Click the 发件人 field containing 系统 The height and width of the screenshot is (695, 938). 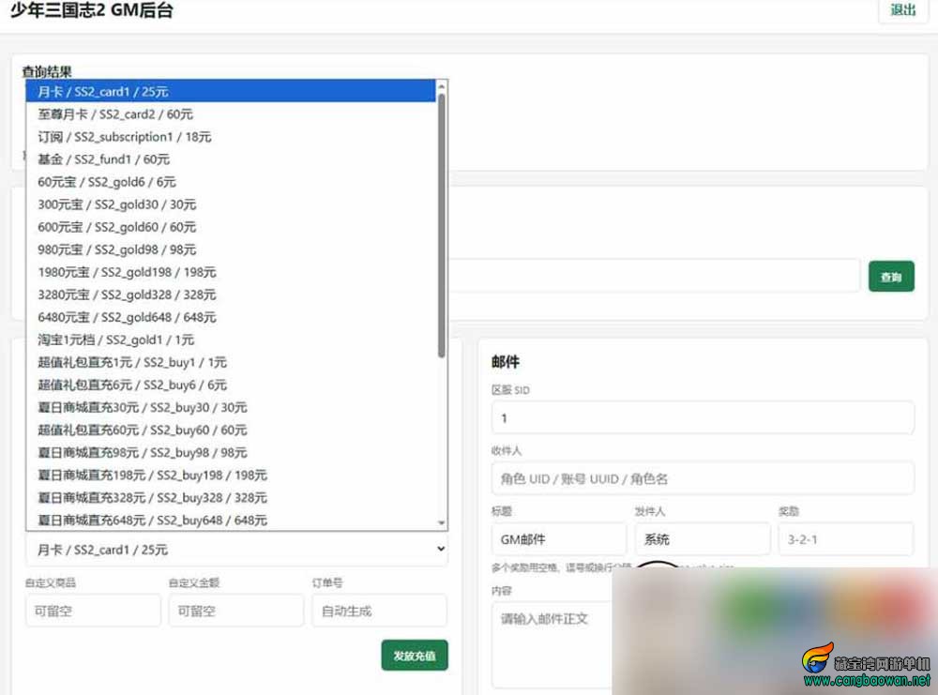(x=703, y=539)
